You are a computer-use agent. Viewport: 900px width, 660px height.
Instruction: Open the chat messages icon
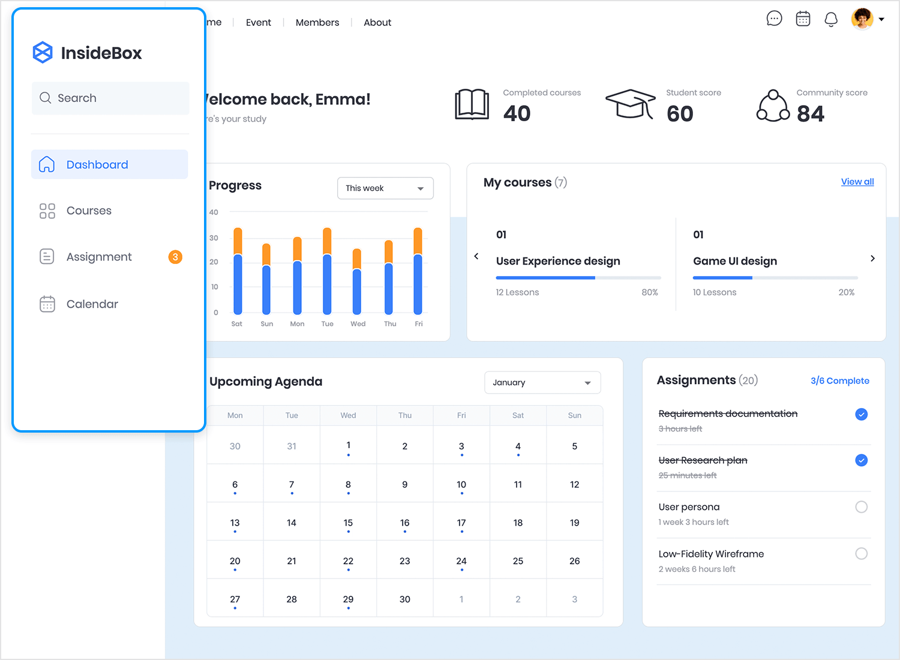(x=775, y=19)
